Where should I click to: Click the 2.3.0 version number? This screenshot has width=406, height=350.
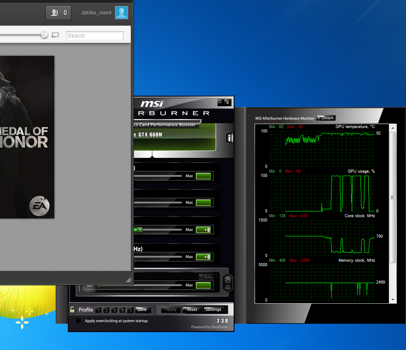click(x=222, y=321)
